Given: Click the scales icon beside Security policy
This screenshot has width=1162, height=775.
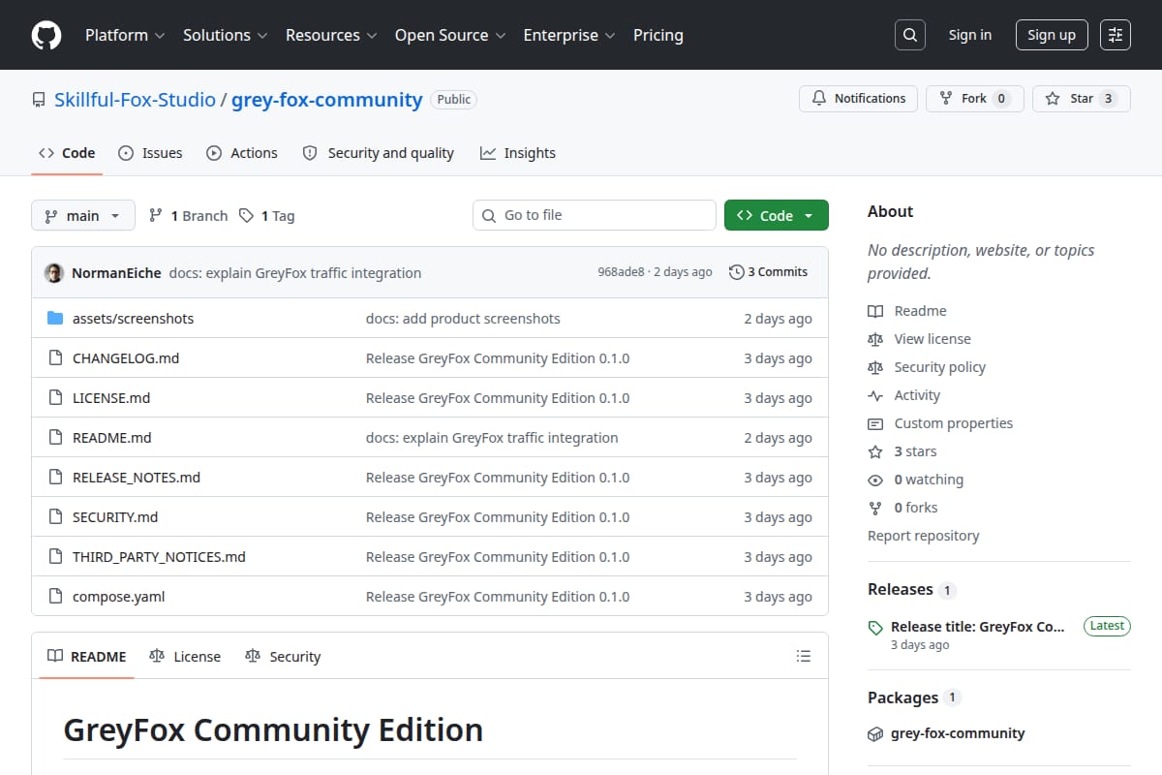Looking at the screenshot, I should tap(875, 367).
